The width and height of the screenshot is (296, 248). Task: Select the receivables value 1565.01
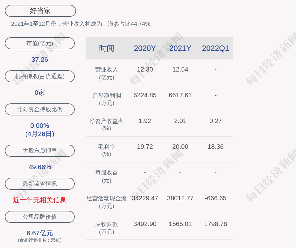(x=180, y=224)
